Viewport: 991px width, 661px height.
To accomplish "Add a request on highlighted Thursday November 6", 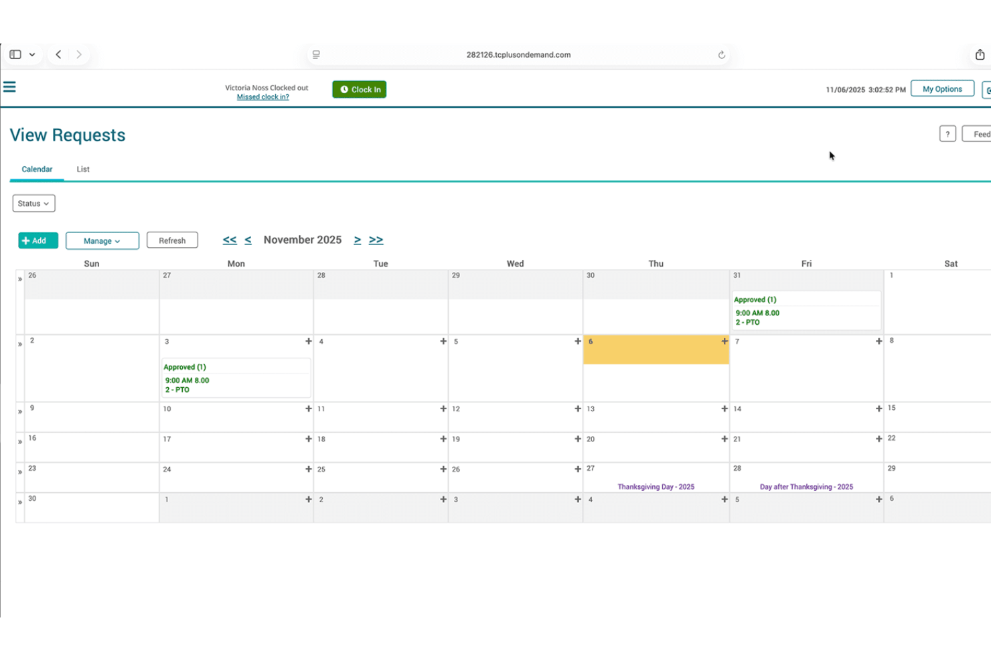I will [725, 342].
